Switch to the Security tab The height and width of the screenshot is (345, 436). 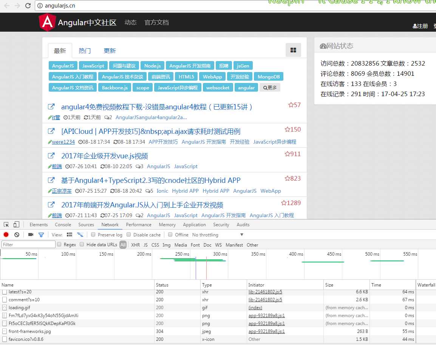coord(221,225)
